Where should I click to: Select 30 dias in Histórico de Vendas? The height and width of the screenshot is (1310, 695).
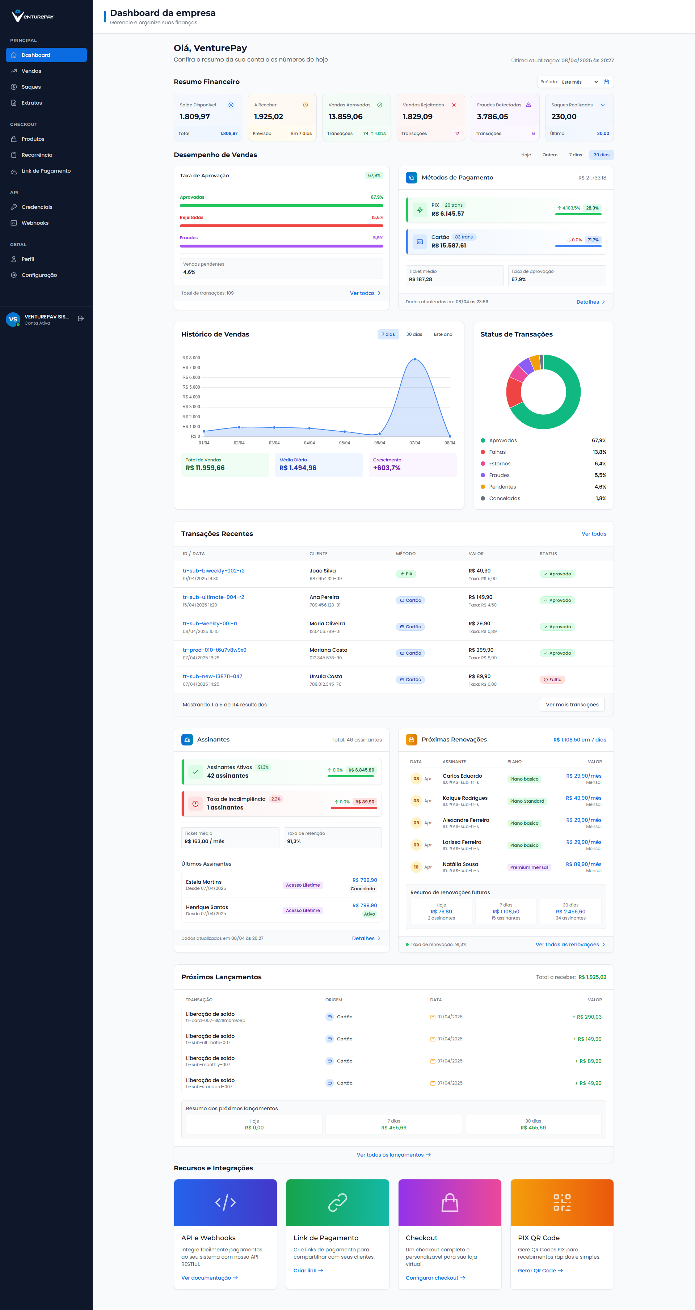[x=414, y=335]
